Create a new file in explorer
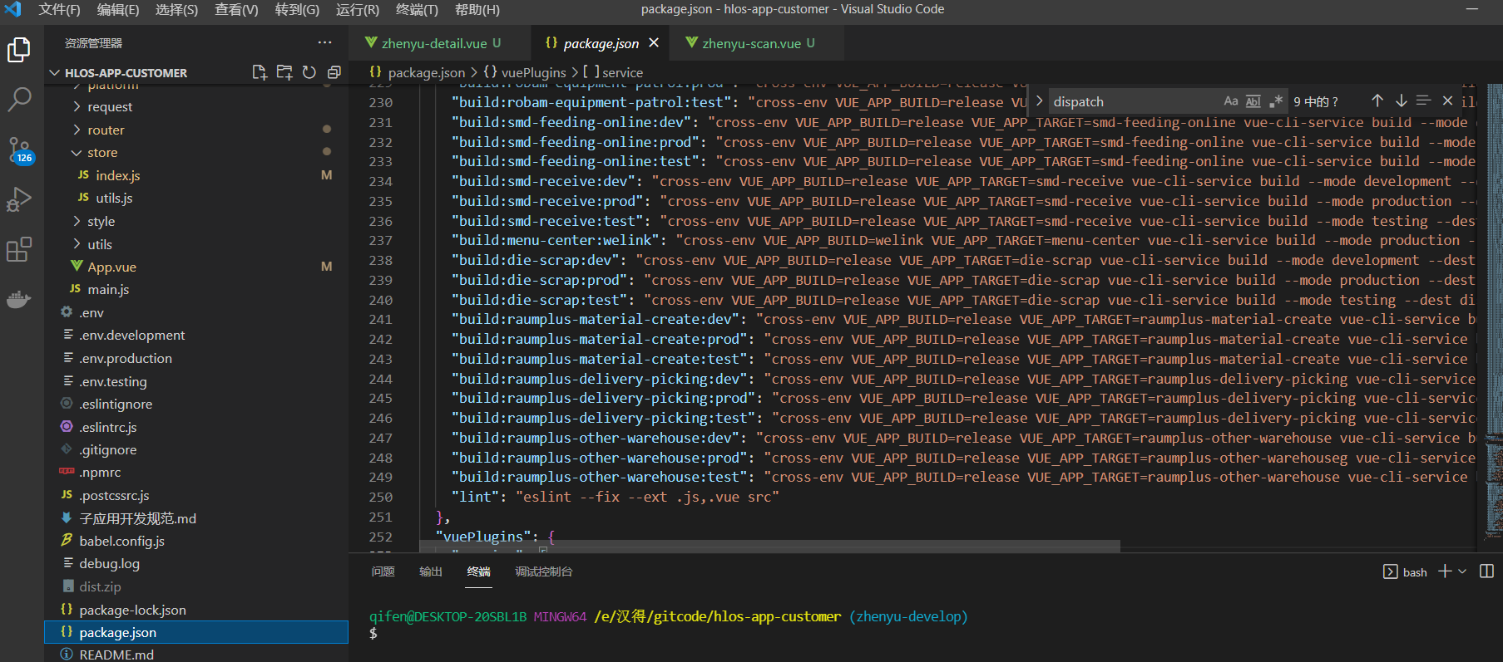 [x=260, y=72]
